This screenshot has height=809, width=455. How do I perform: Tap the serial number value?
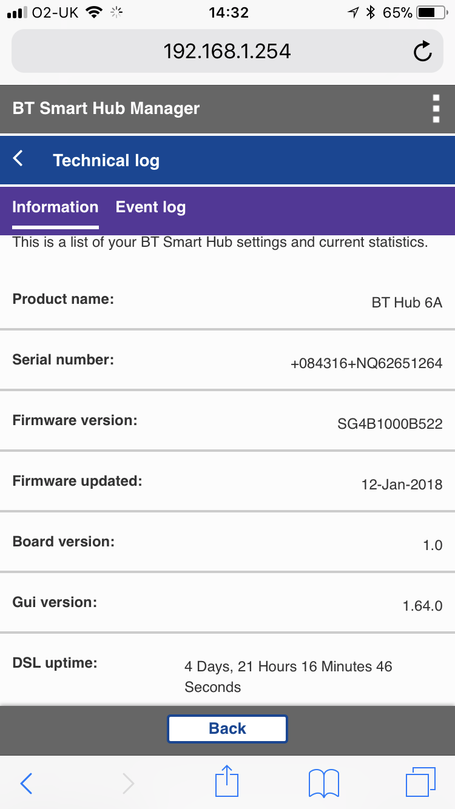tap(366, 364)
